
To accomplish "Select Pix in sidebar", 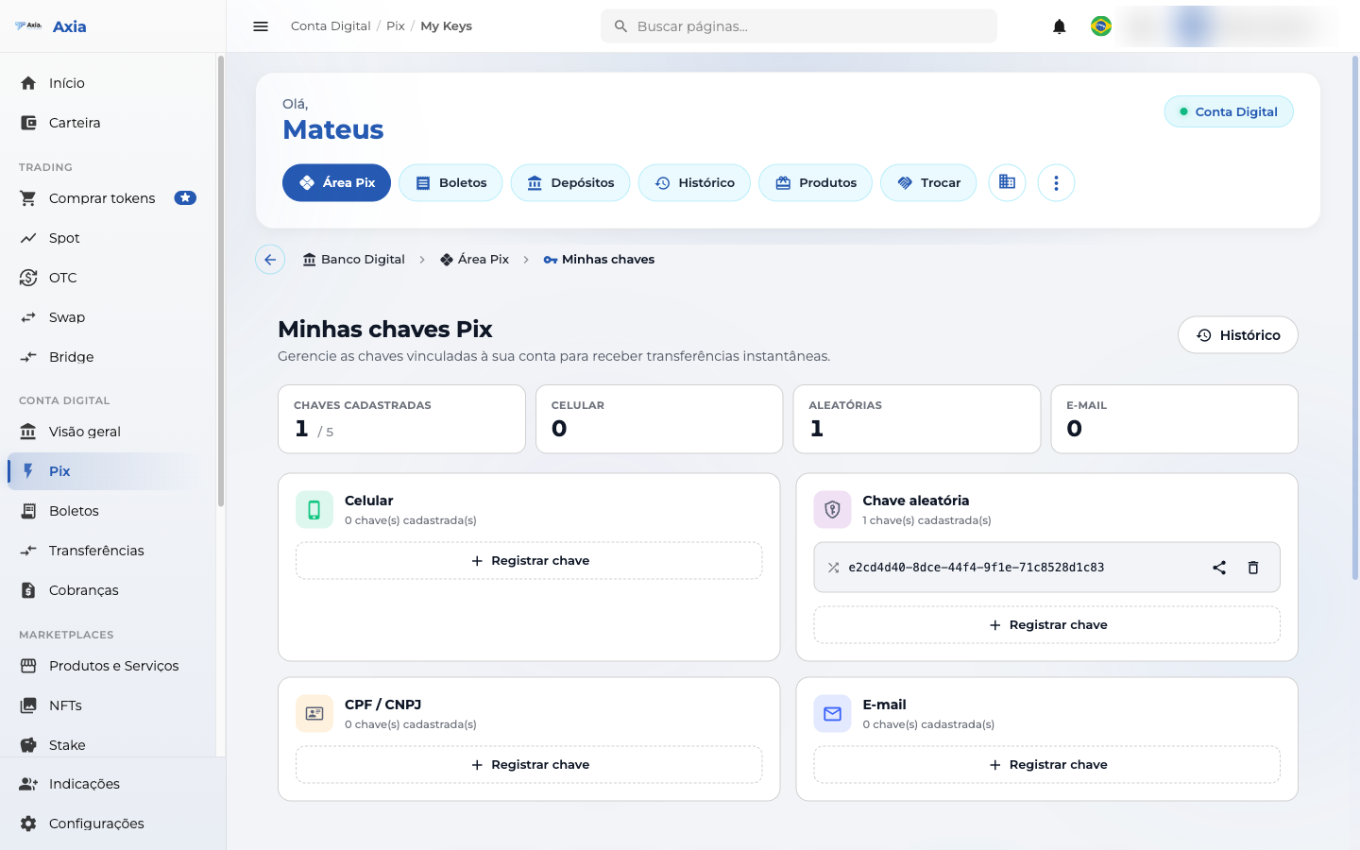I will (108, 471).
